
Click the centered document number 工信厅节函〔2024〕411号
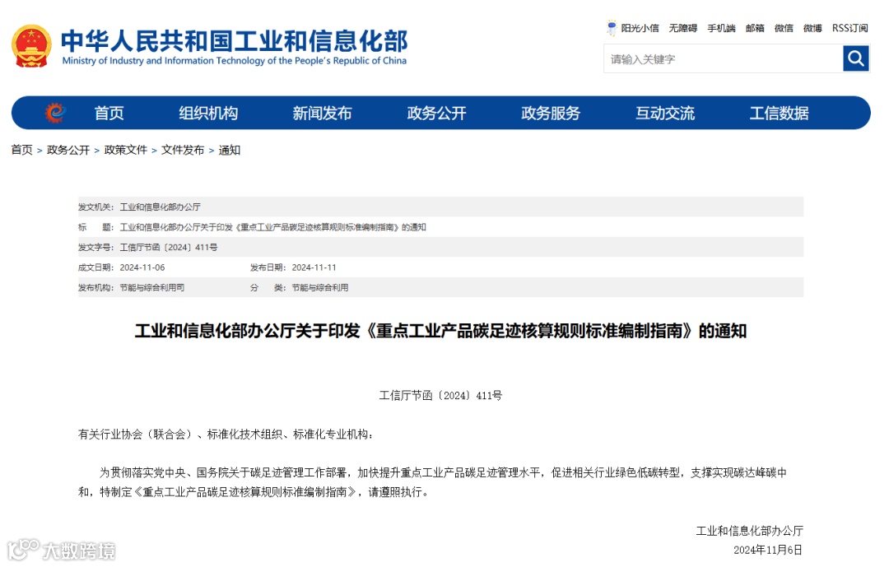tap(440, 395)
